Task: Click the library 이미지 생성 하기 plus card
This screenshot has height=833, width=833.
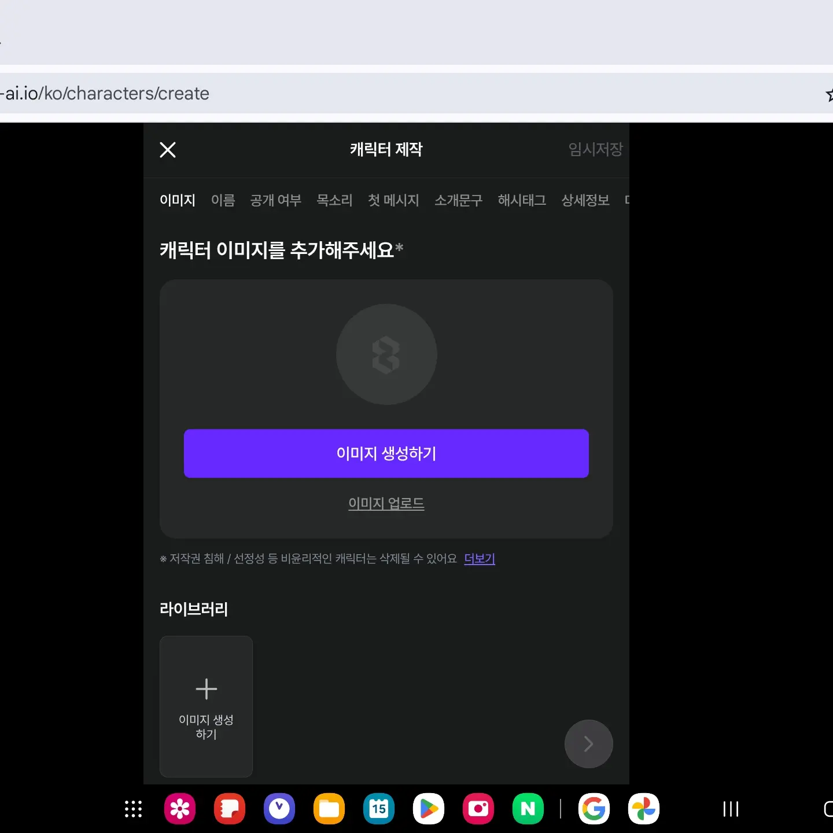Action: [206, 706]
